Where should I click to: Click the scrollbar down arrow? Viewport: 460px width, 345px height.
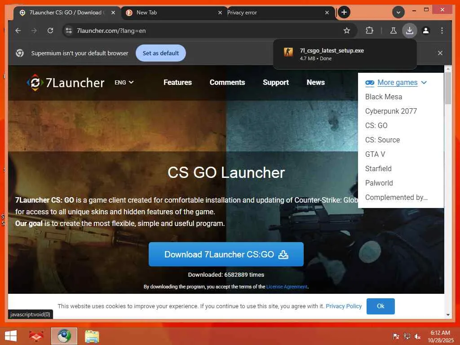(x=448, y=315)
